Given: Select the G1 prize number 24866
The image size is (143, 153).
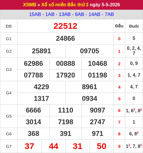Looking at the screenshot, I should (x=65, y=38).
